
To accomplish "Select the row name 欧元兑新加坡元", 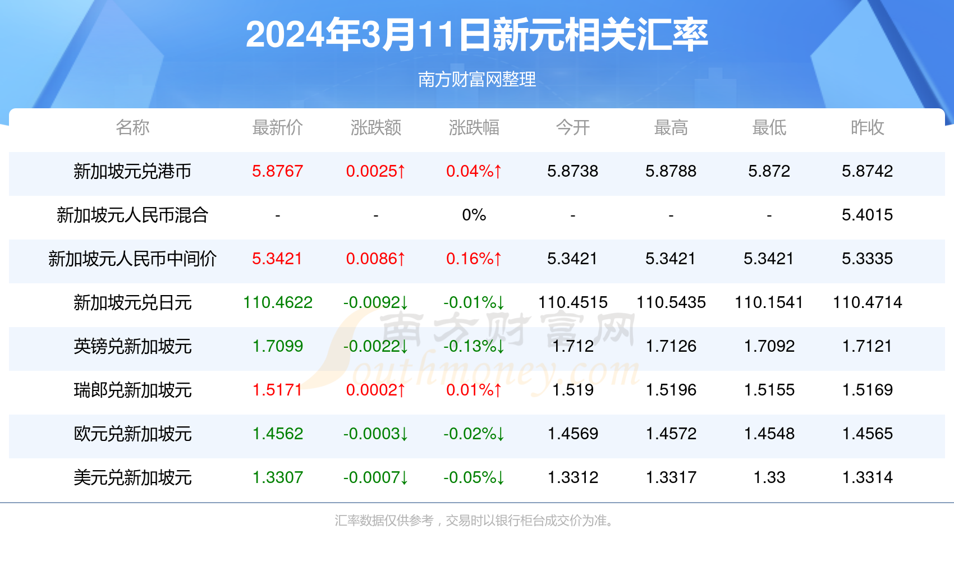I will (x=132, y=434).
